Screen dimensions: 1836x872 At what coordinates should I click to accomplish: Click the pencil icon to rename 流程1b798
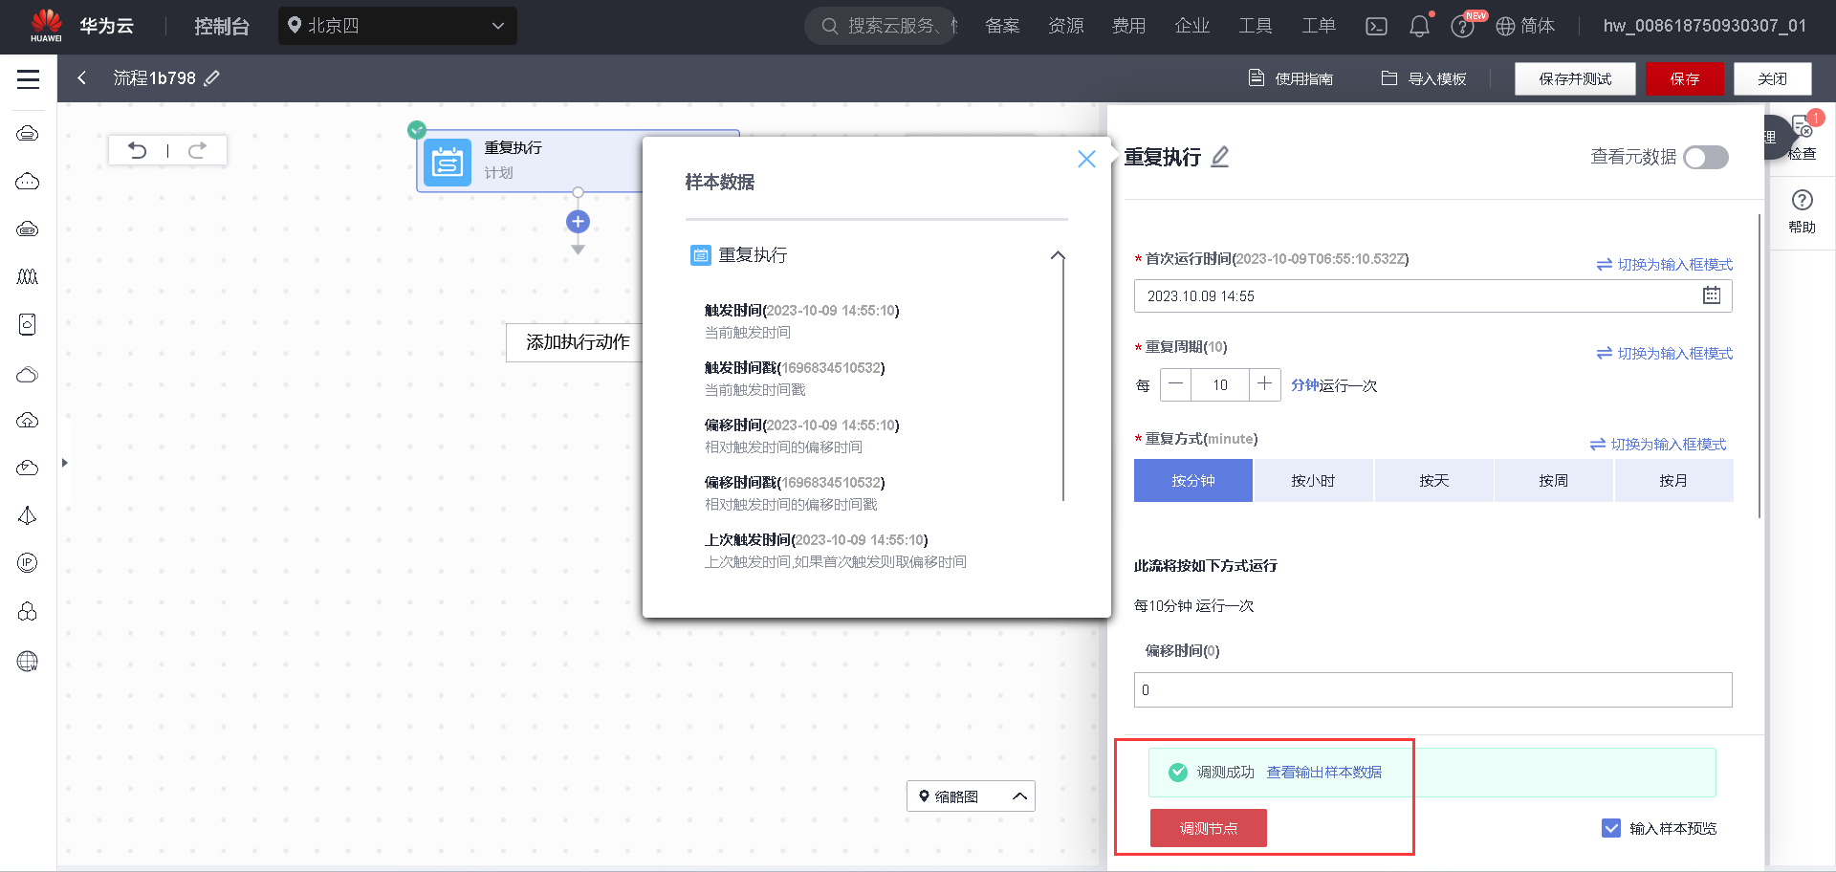pyautogui.click(x=213, y=77)
